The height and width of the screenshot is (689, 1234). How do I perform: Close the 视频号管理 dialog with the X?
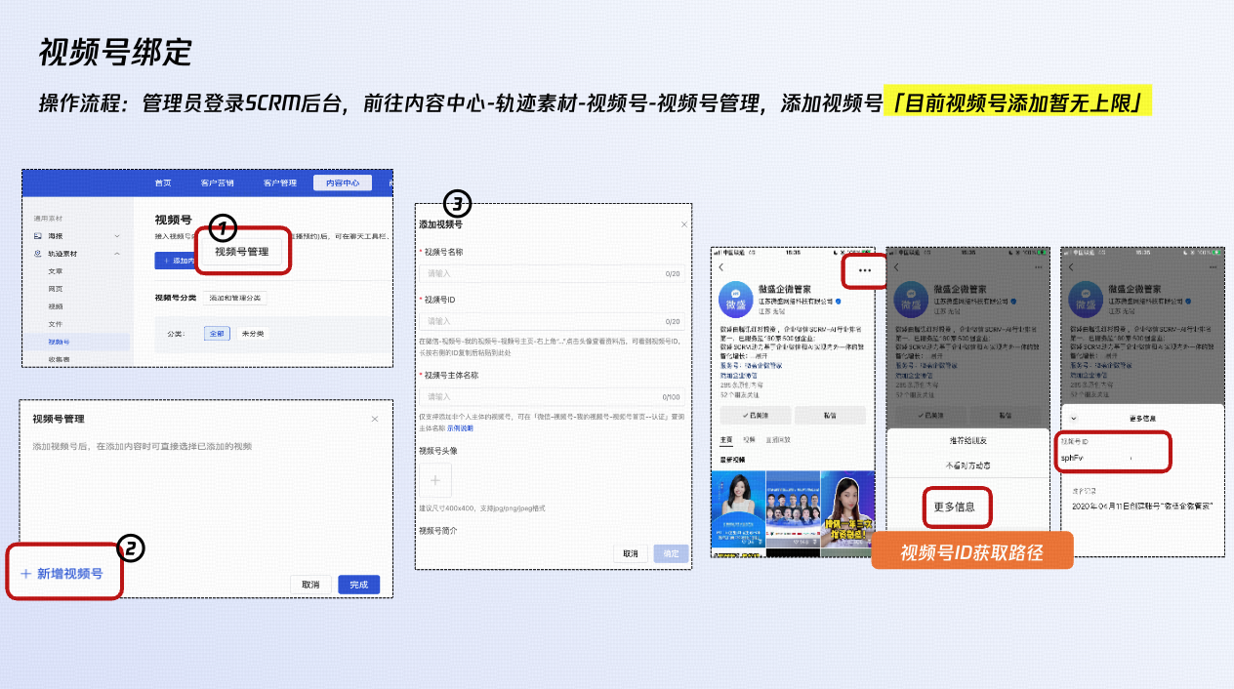click(x=375, y=419)
